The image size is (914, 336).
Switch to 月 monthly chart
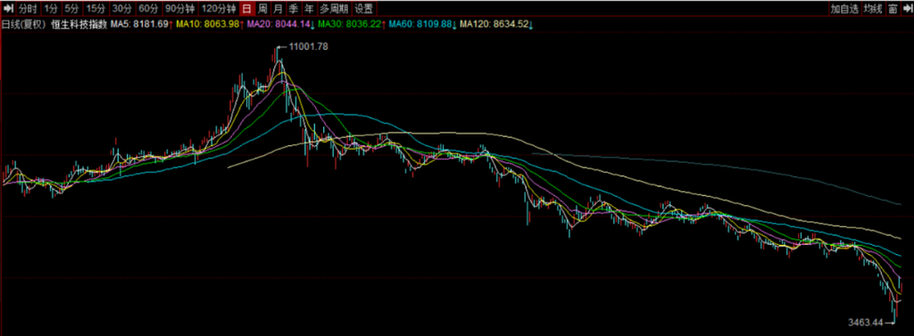[278, 8]
